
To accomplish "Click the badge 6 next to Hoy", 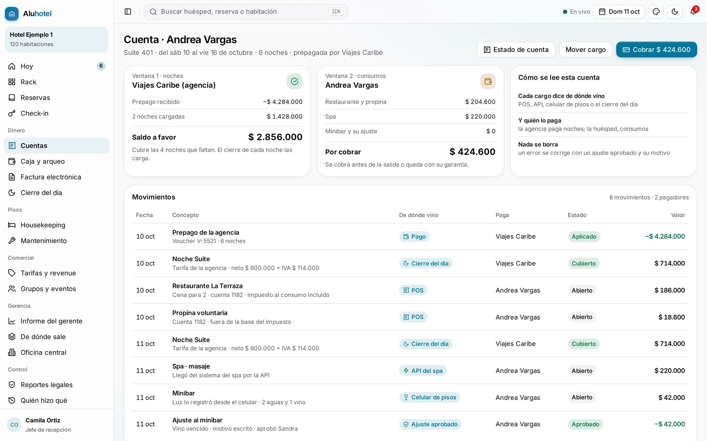I will point(101,66).
